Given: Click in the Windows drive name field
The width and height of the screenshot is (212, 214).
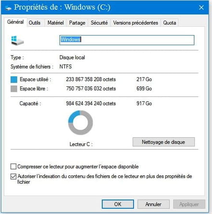Looking at the screenshot, I should pos(127,40).
